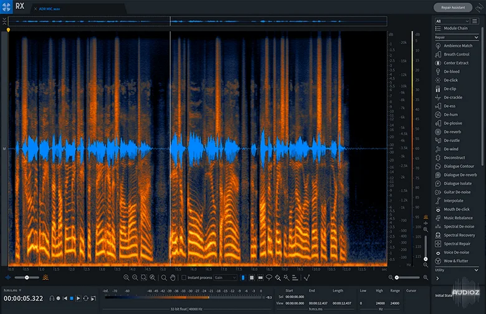Toggle the frequency selection tool
Viewport: 486px width, 314px height.
pos(260,277)
